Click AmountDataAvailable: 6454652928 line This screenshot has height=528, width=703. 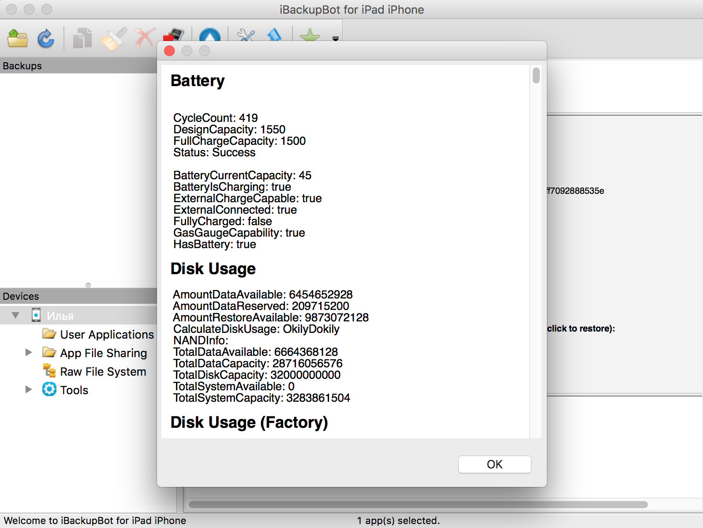[x=263, y=294]
